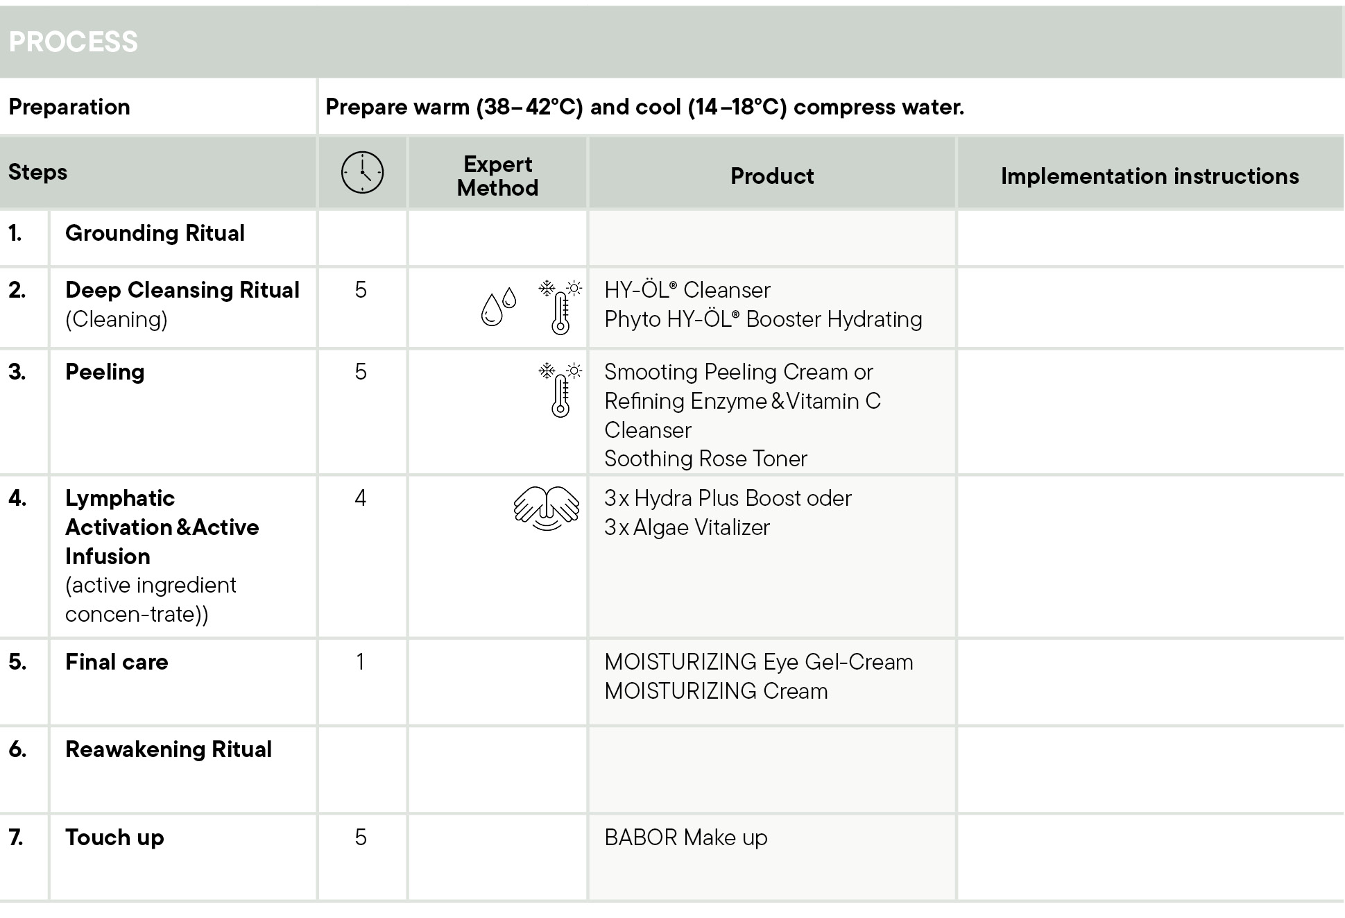Click Soothing Rose Toner product text
Image resolution: width=1345 pixels, height=918 pixels.
tap(705, 459)
